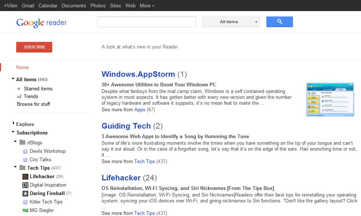This screenshot has width=361, height=216.
Task: Click the blue search magnifier button
Action: pyautogui.click(x=280, y=22)
